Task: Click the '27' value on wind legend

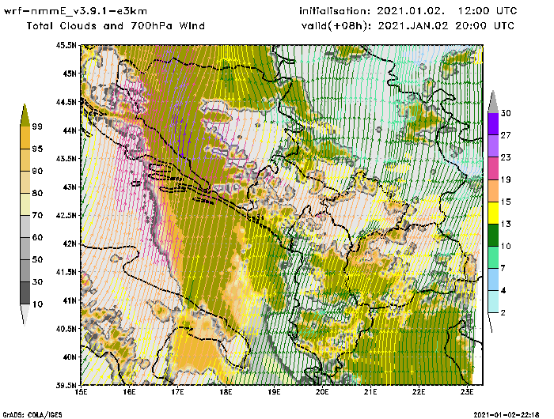Action: tap(506, 135)
